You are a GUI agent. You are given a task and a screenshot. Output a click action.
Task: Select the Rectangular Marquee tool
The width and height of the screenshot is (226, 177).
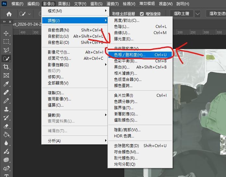click(x=6, y=42)
